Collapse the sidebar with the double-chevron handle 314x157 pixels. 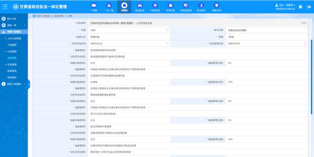[29, 84]
